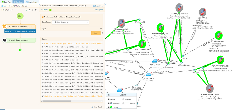Click orange Qapp icon on step 1

click(x=5, y=27)
